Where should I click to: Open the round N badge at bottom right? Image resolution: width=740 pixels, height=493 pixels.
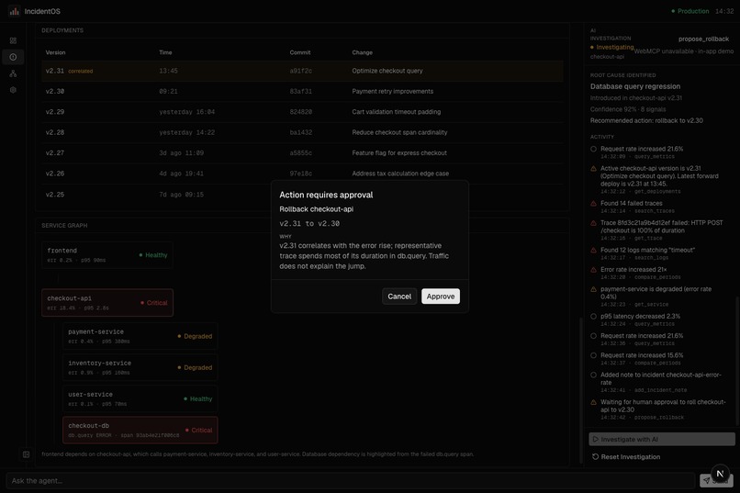pos(720,474)
